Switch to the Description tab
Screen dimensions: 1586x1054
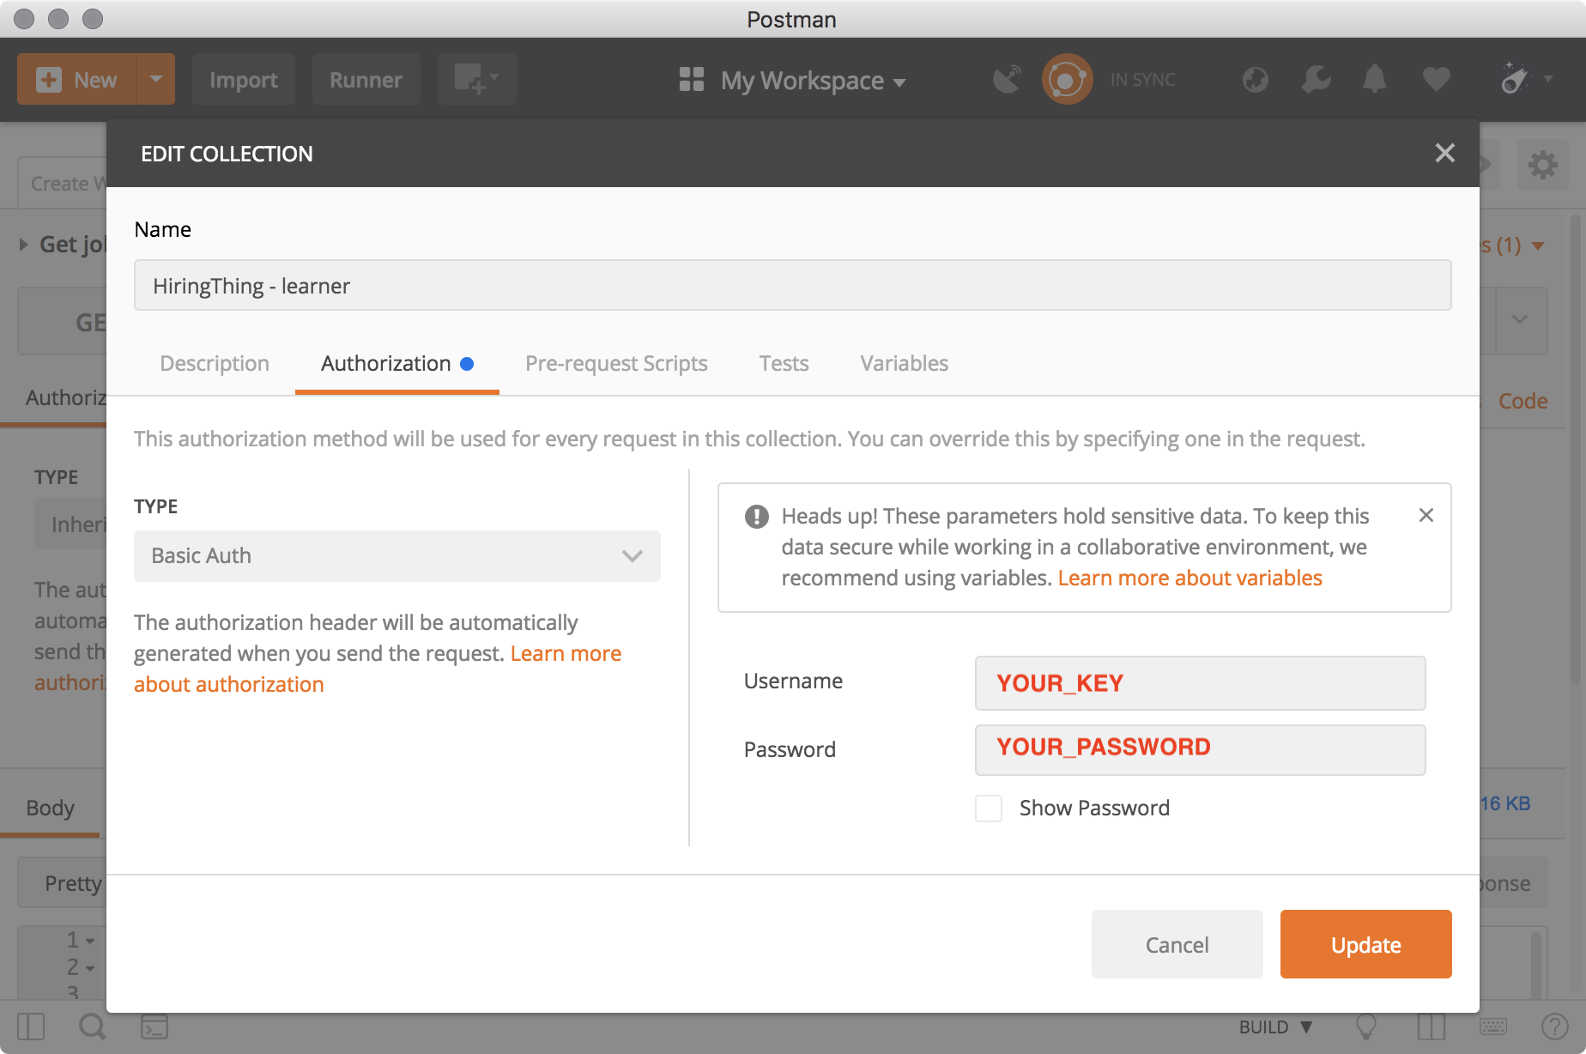point(215,364)
